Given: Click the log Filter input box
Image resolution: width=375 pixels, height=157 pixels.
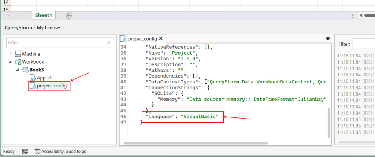Looking at the screenshot, I should point(363,44).
